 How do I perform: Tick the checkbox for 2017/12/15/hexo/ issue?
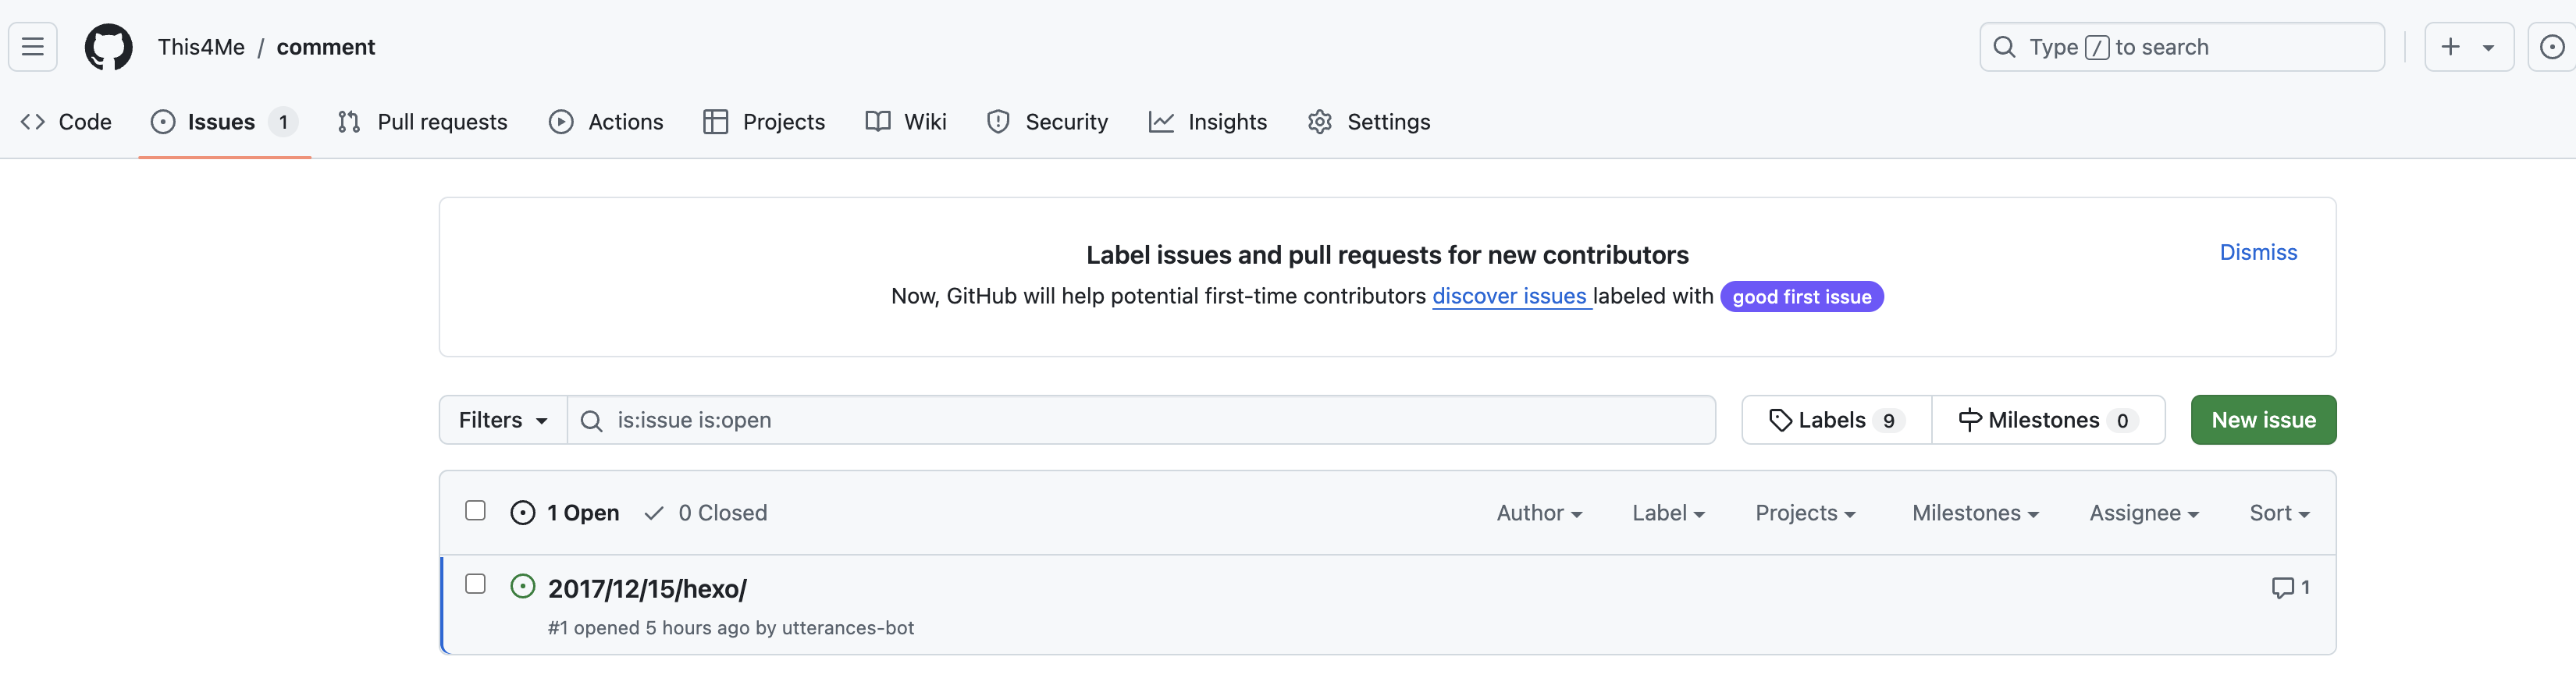point(475,584)
